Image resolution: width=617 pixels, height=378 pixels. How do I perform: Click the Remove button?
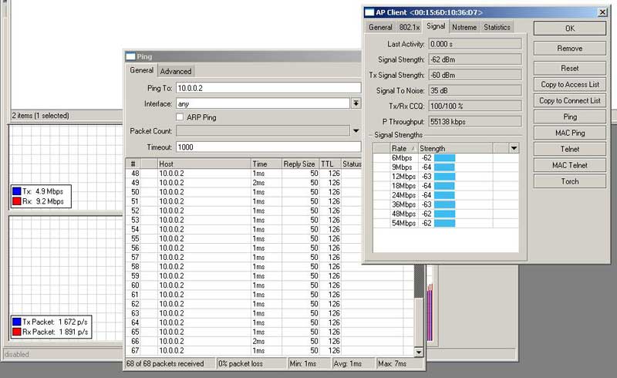(570, 49)
